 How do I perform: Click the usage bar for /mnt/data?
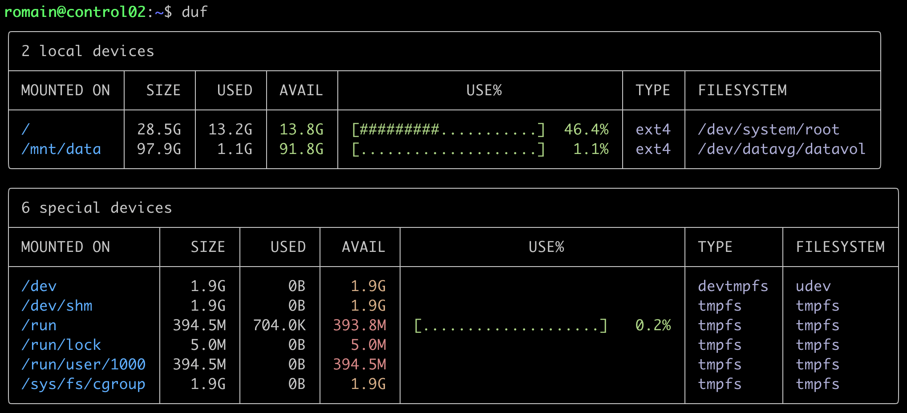(448, 149)
